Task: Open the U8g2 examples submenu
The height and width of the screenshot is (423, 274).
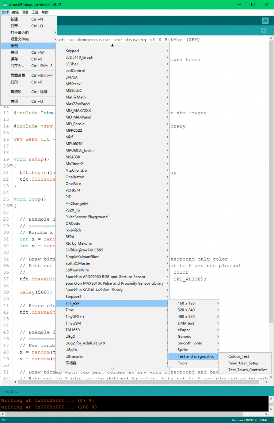Action: pyautogui.click(x=113, y=336)
